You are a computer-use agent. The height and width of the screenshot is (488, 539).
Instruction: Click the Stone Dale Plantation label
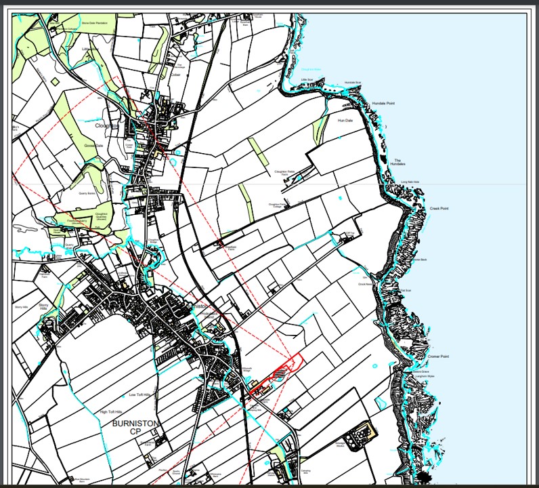click(95, 22)
